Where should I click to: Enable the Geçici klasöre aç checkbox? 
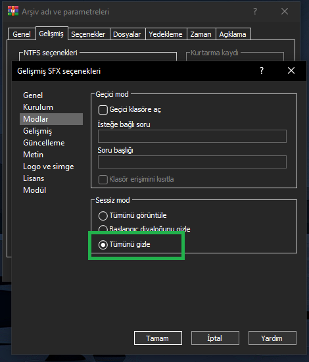(103, 110)
